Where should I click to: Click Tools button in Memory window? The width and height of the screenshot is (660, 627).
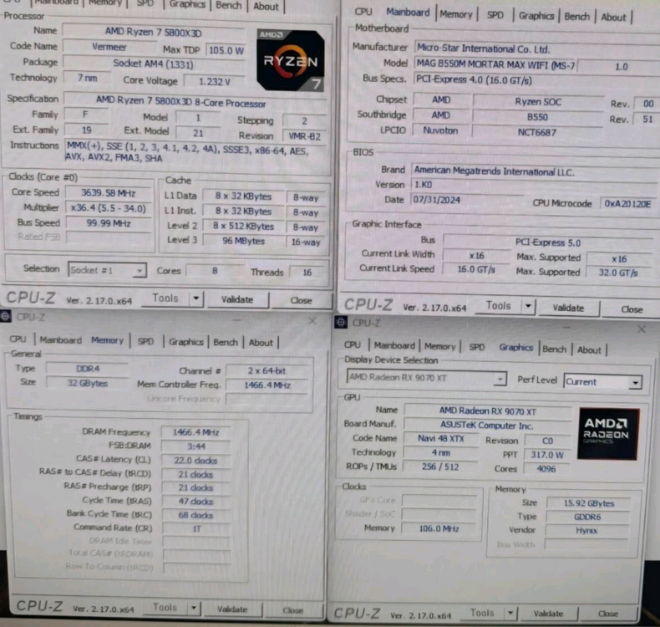pyautogui.click(x=165, y=607)
